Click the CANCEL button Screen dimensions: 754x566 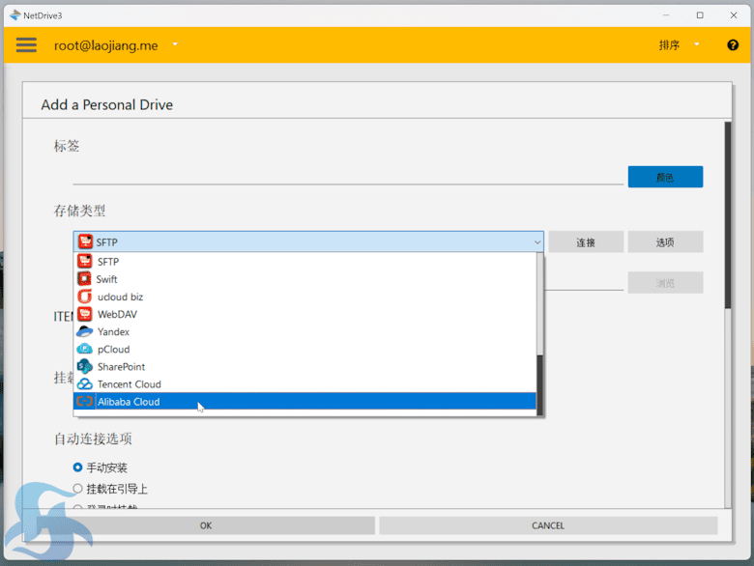548,525
